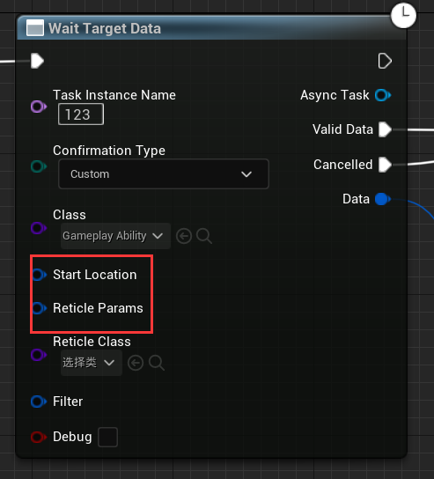Enable the Debug checkbox

[x=107, y=437]
